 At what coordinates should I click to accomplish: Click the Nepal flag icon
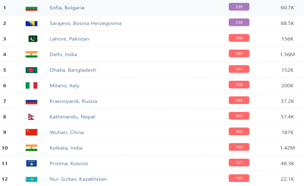tap(31, 117)
